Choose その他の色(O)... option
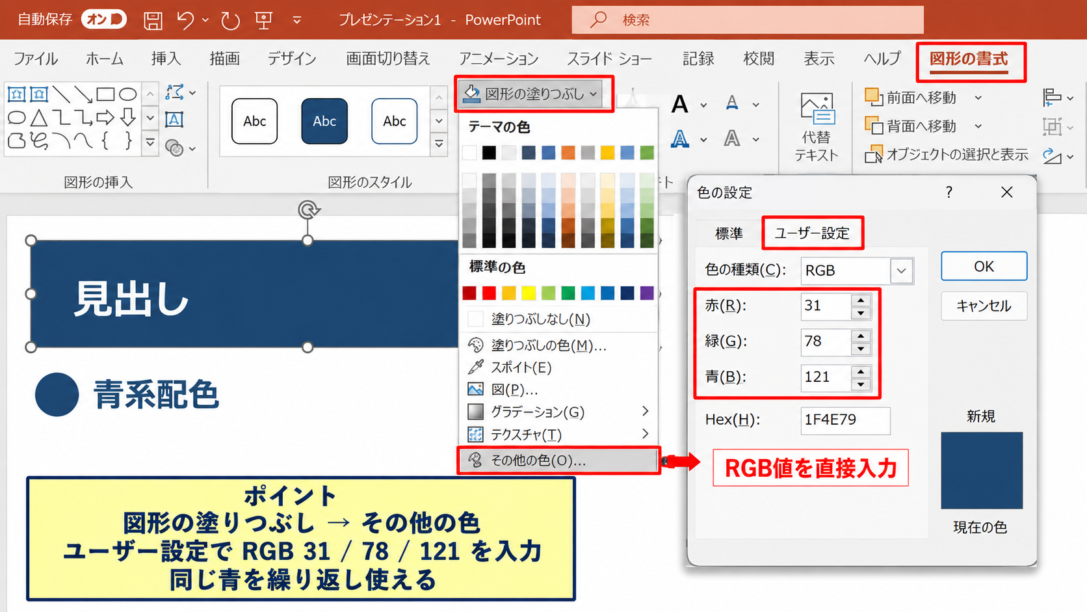This screenshot has height=612, width=1087. [559, 460]
